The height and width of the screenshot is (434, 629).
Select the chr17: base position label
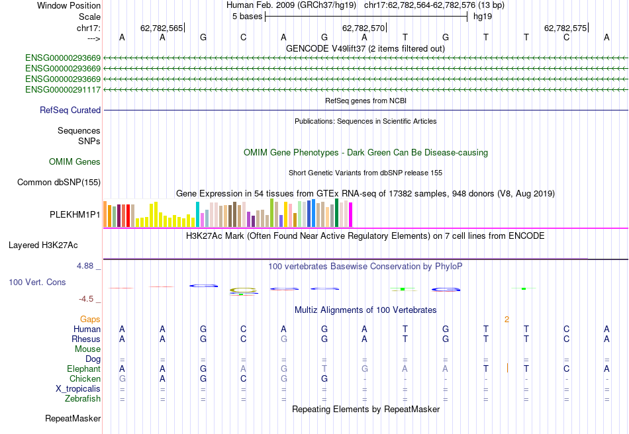[x=89, y=28]
